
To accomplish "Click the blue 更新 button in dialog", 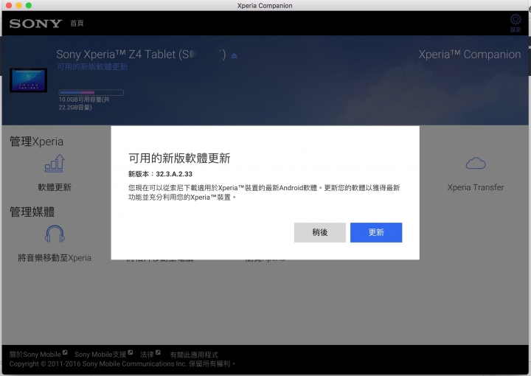I will pyautogui.click(x=376, y=232).
